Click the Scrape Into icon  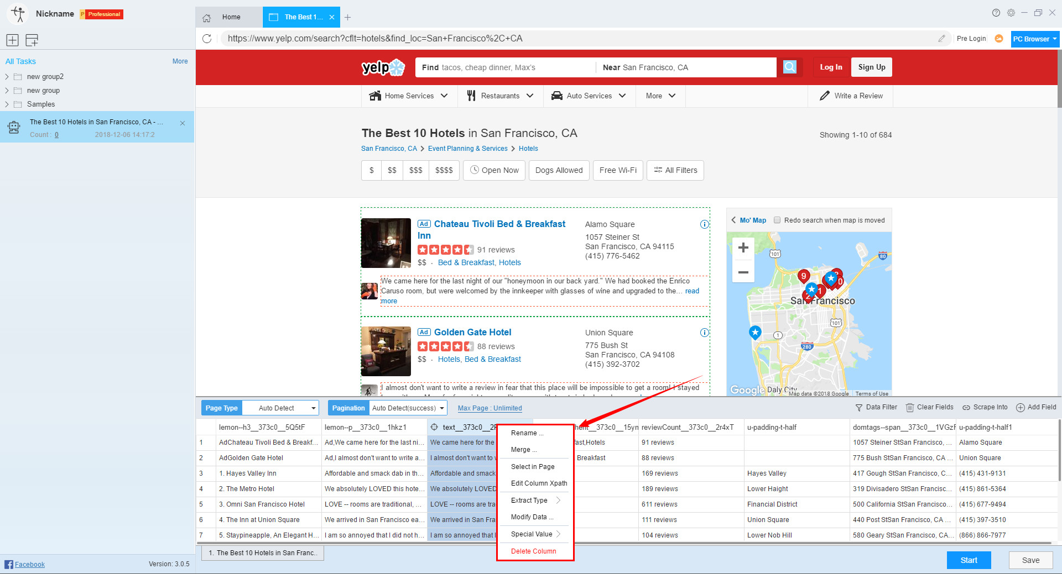(966, 408)
